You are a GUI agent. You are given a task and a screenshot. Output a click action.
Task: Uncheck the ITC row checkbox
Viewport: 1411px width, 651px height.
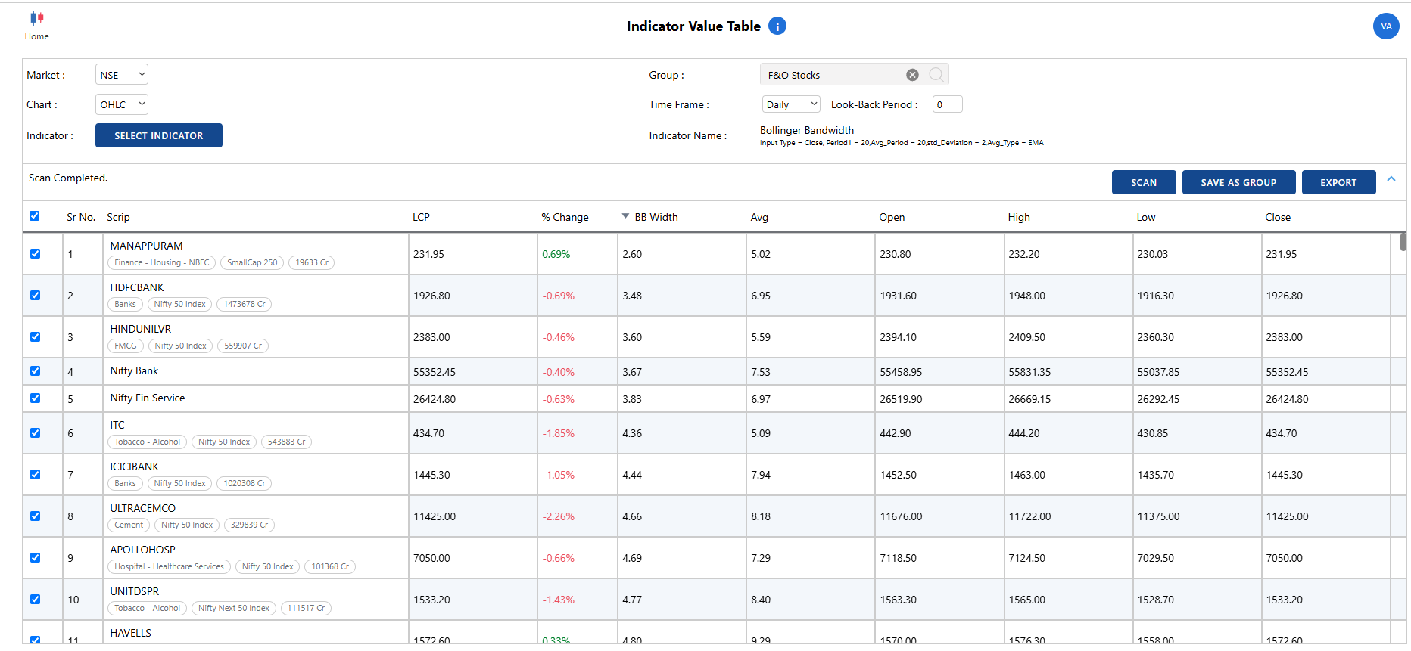[x=35, y=433]
